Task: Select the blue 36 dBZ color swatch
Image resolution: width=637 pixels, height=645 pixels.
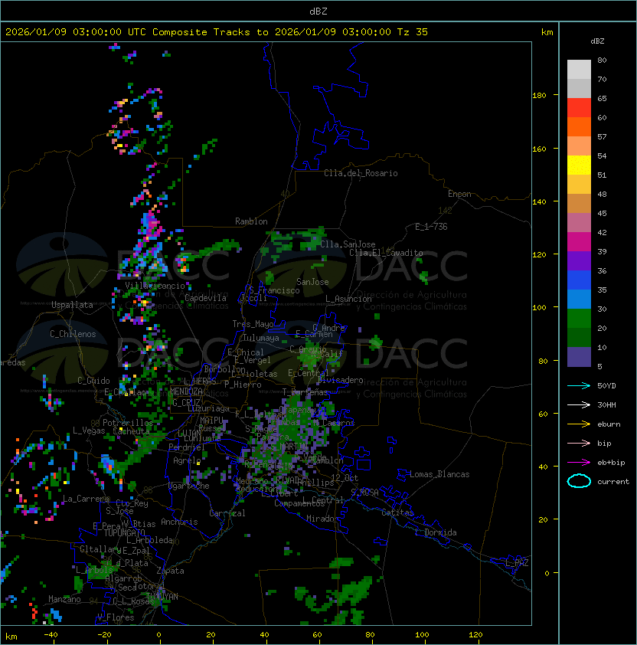Action: pyautogui.click(x=579, y=280)
